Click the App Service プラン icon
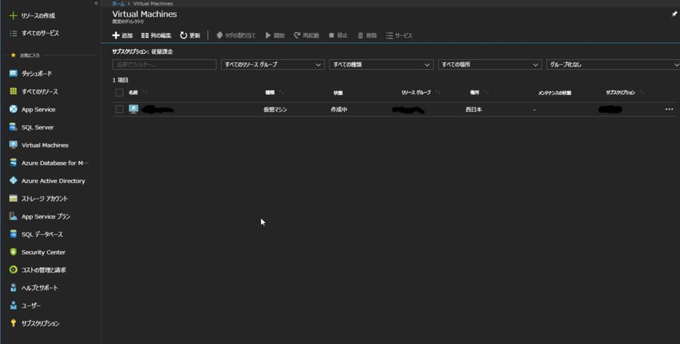The width and height of the screenshot is (680, 344). pyautogui.click(x=13, y=216)
